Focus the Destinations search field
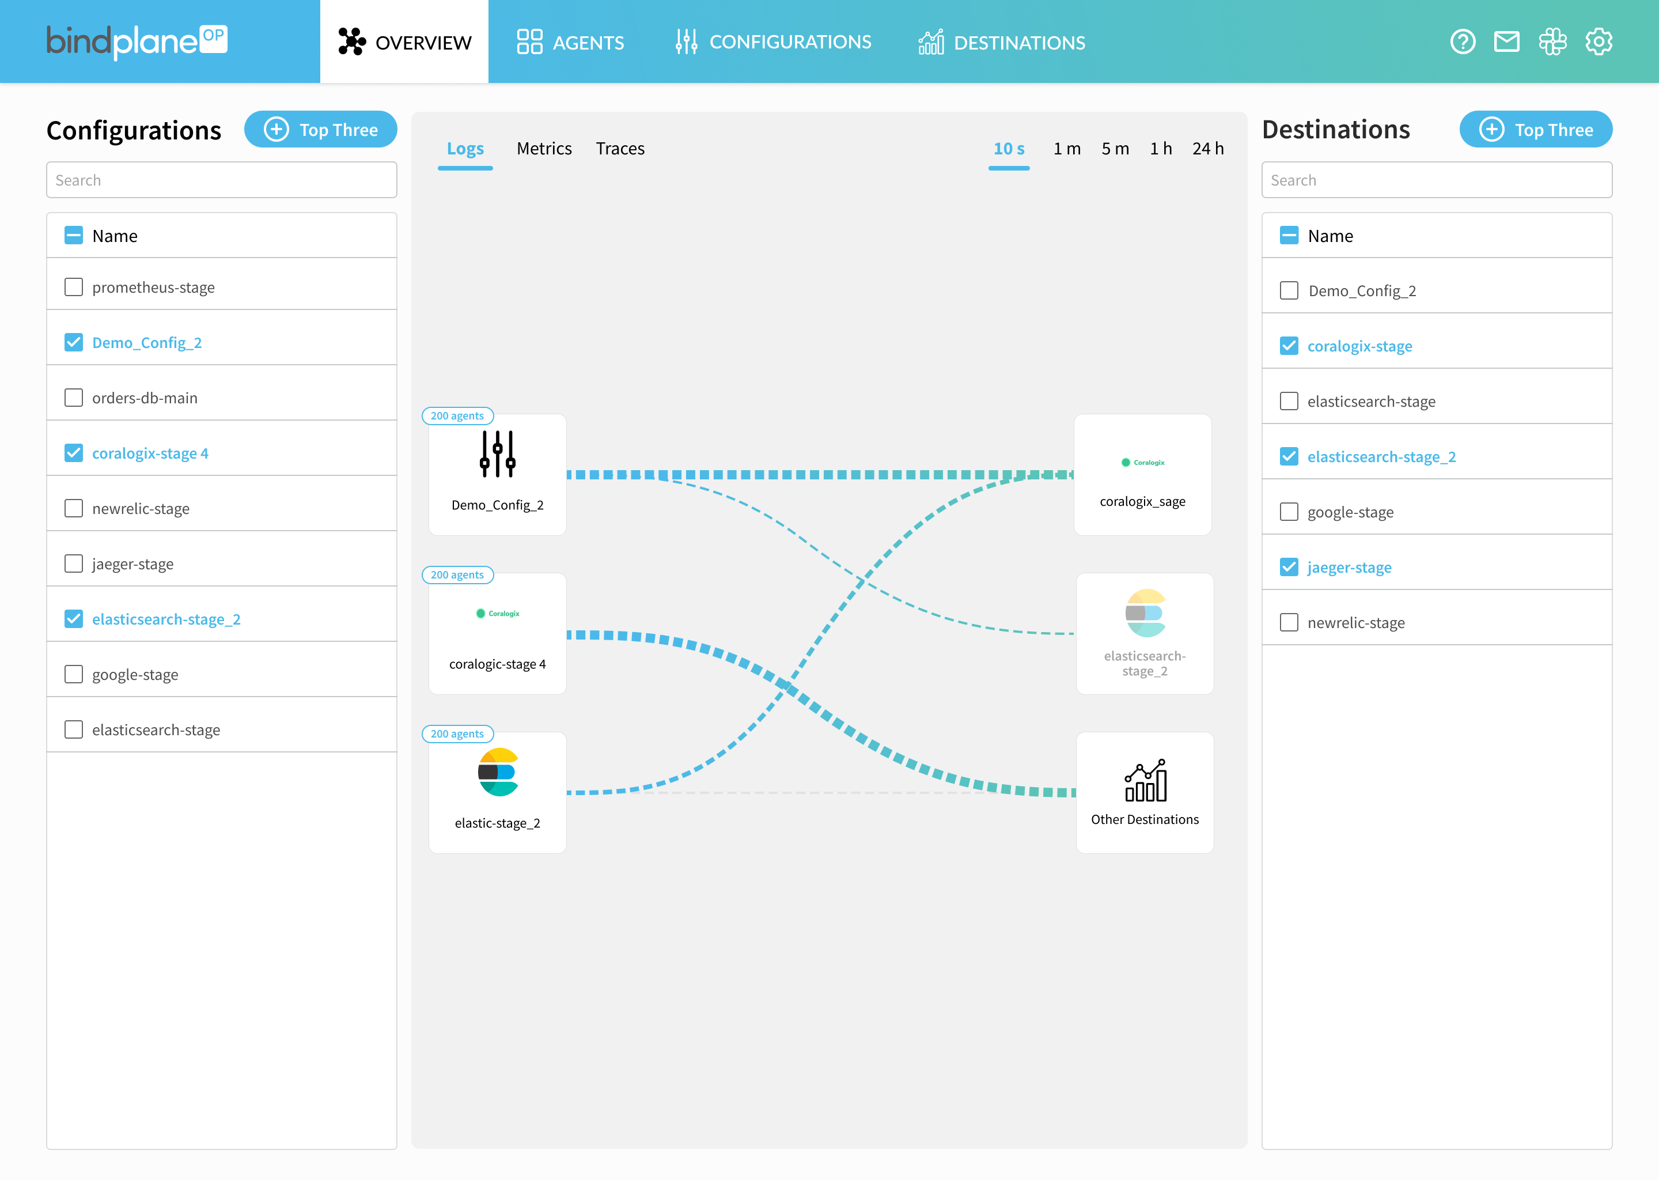Viewport: 1659px width, 1180px height. 1436,180
